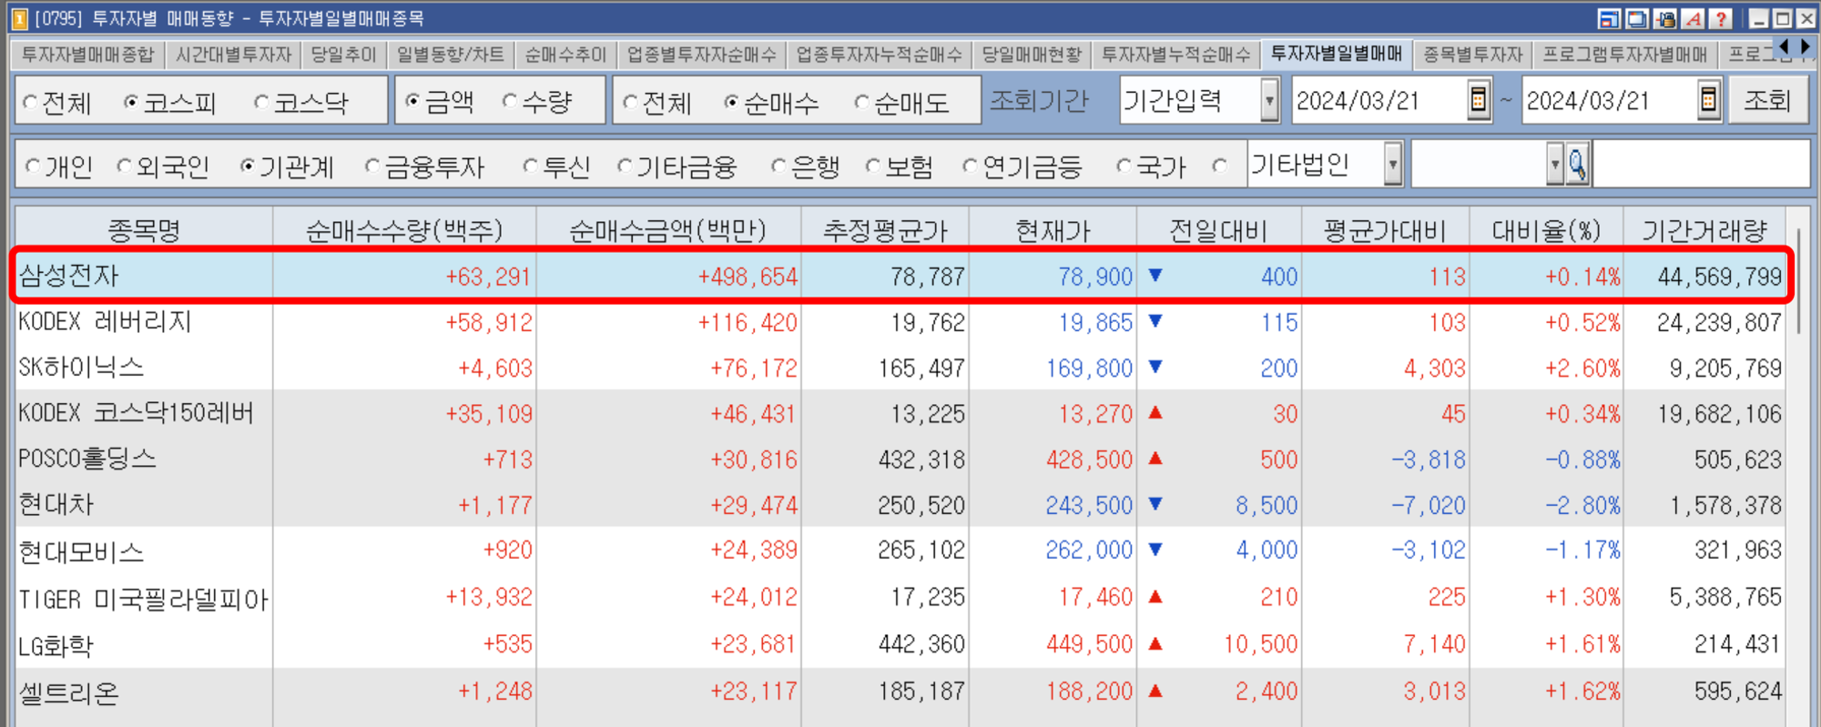Click the red letter A font icon
1821x727 pixels.
coord(1693,18)
